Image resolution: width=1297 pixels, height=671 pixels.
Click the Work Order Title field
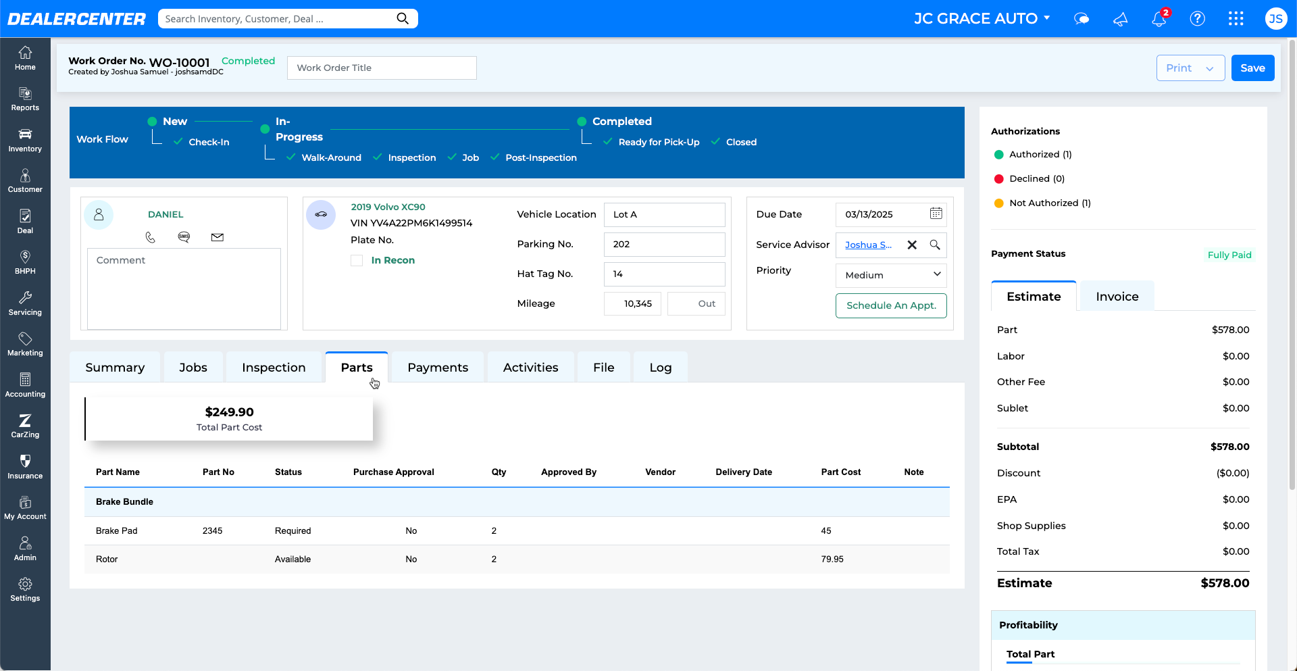(382, 68)
